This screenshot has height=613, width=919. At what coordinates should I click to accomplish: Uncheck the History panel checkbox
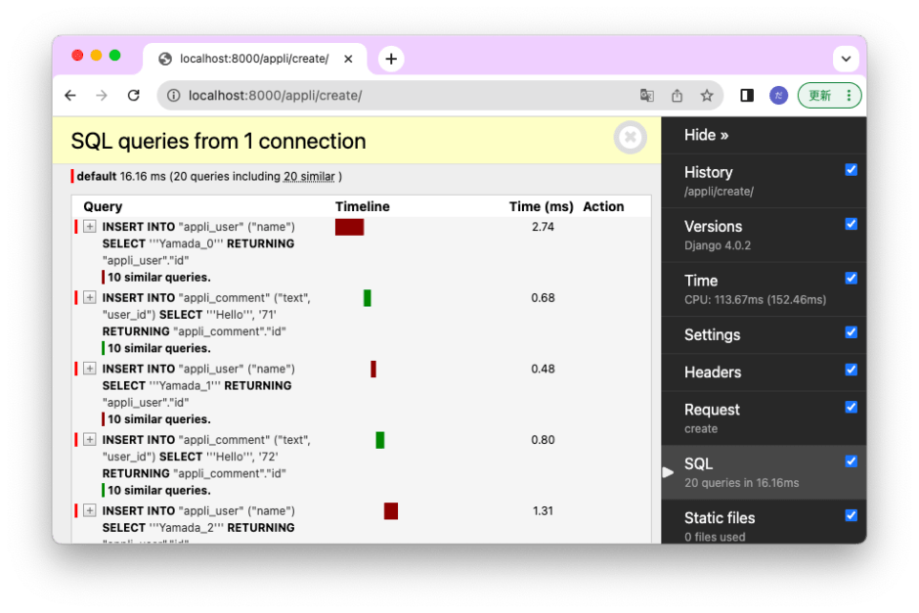tap(851, 169)
